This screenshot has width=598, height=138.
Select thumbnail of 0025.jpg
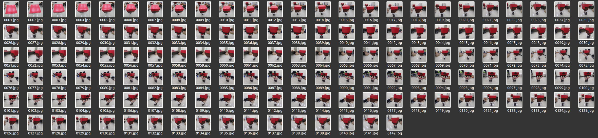point(586,9)
